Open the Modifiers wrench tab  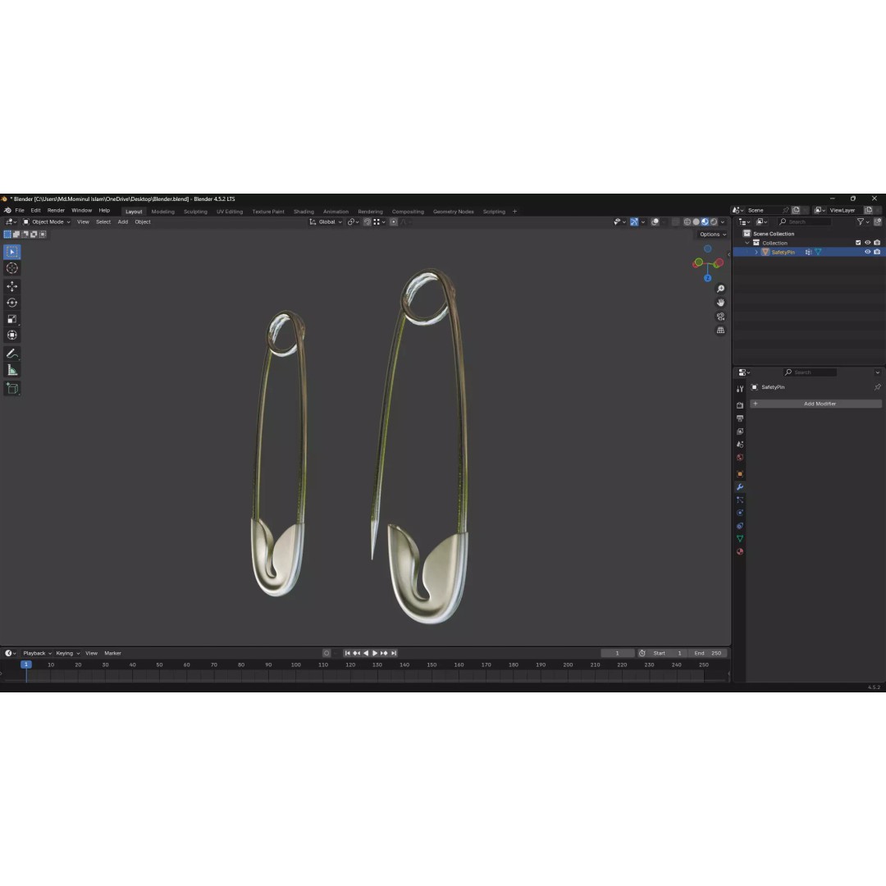(740, 486)
